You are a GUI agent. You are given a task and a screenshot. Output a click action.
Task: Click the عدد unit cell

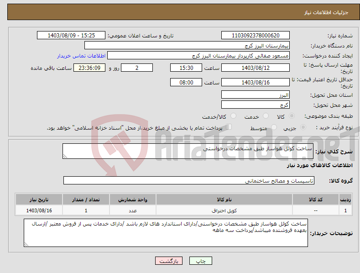(x=133, y=210)
